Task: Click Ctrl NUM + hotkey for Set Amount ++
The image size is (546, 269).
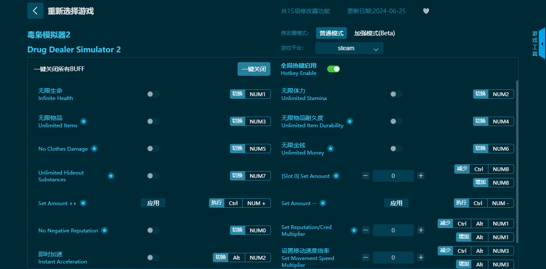Action: (x=240, y=203)
